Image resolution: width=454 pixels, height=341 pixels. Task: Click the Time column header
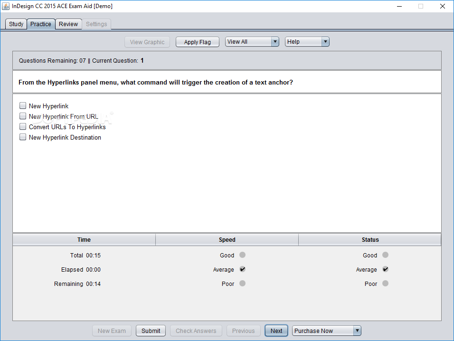84,240
